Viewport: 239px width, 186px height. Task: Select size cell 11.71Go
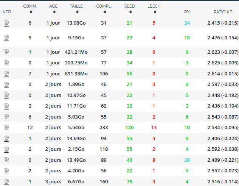pos(76,106)
